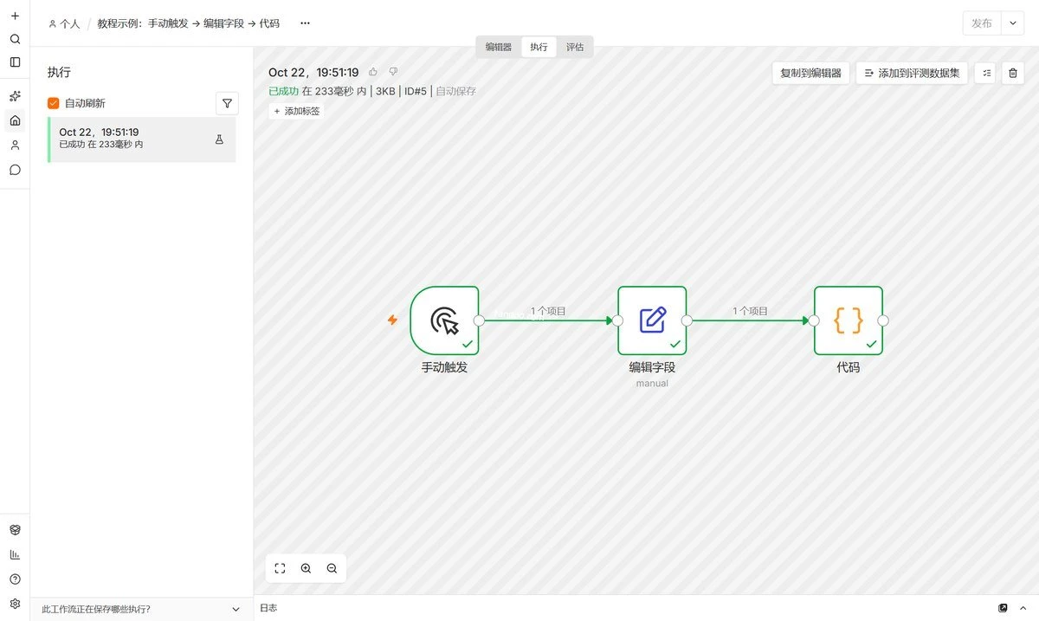Open the workflow three-dots menu
The width and height of the screenshot is (1039, 621).
[305, 23]
